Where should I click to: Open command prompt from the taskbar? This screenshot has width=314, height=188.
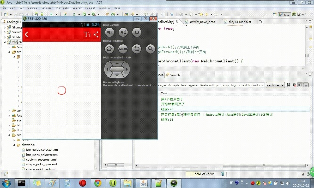coord(22,183)
